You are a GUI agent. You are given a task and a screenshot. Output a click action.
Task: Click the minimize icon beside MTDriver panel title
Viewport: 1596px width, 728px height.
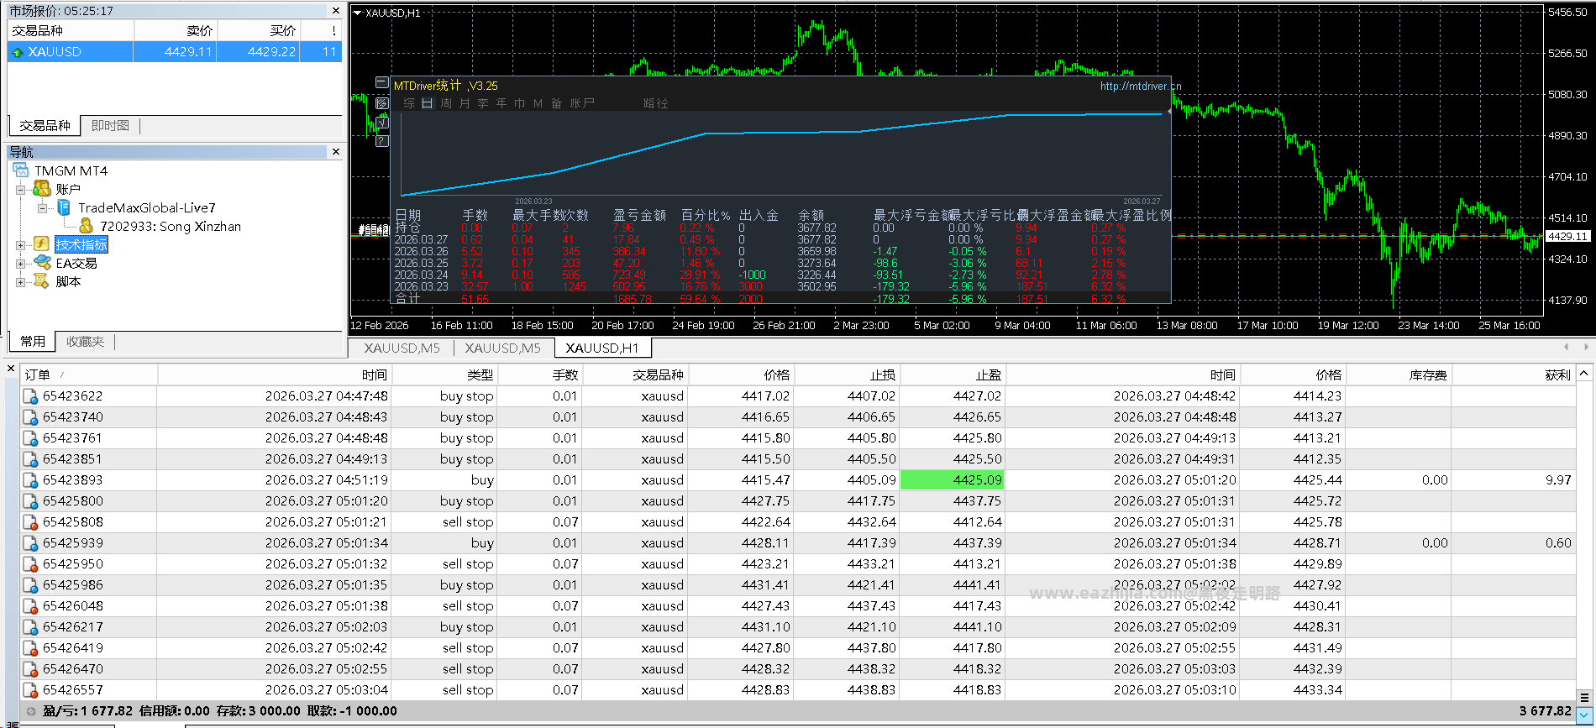382,83
